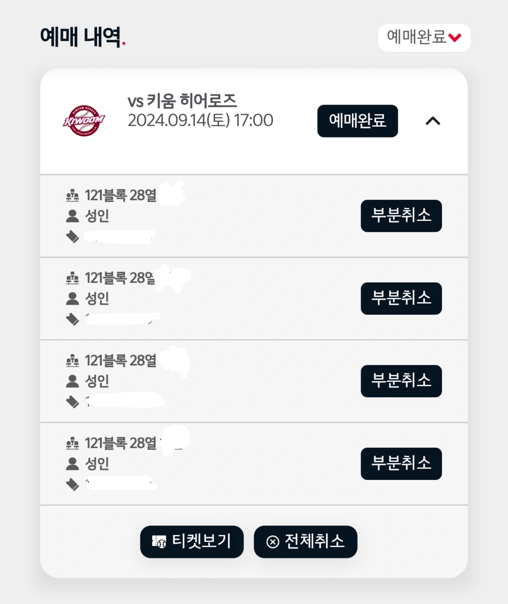Click person icon in first ticket row
Screen dimensions: 508x604
point(73,216)
